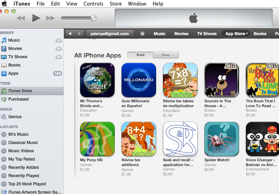
Task: Skip to next track with fast-forward icon
Action: pyautogui.click(x=50, y=18)
